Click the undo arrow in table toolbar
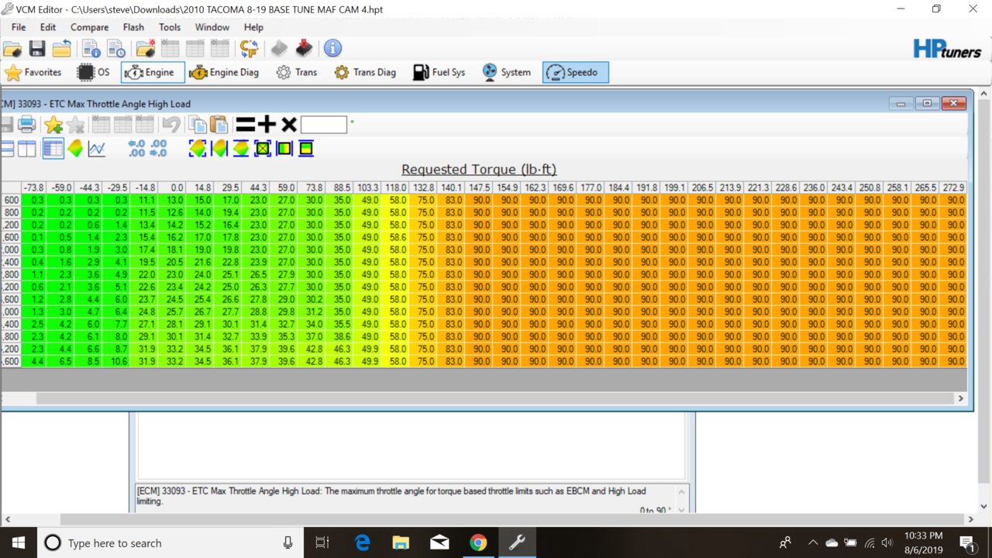The height and width of the screenshot is (558, 992). (170, 125)
